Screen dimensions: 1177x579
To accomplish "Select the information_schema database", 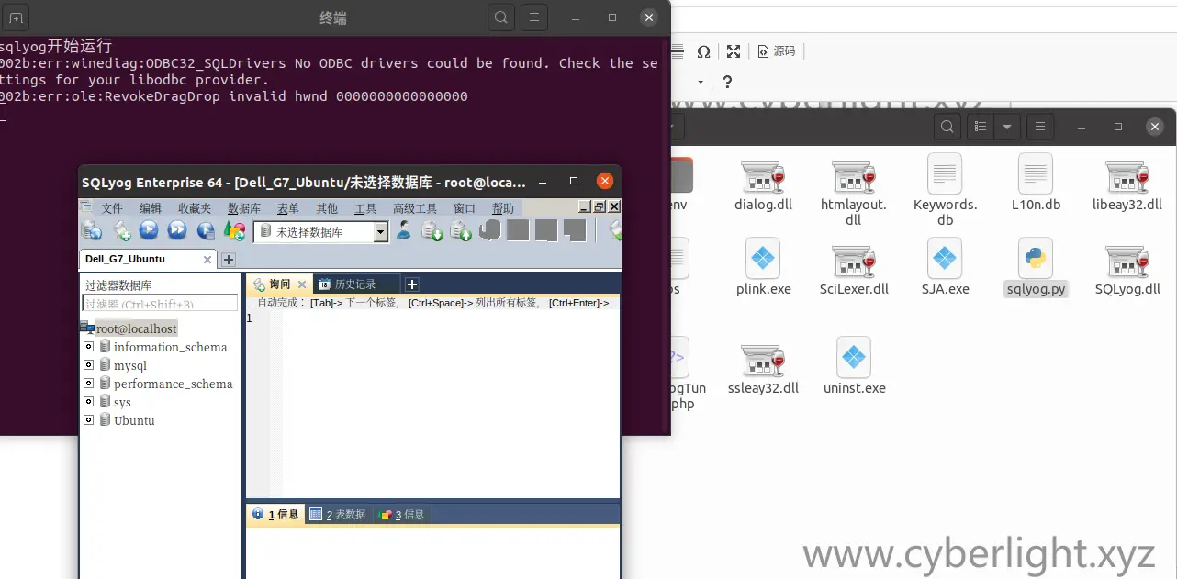I will click(x=170, y=347).
